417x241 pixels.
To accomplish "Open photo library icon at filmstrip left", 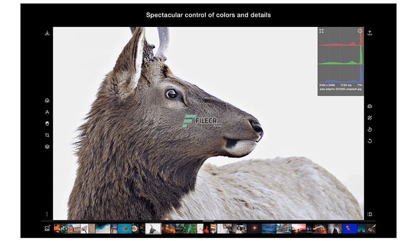I will [x=47, y=229].
